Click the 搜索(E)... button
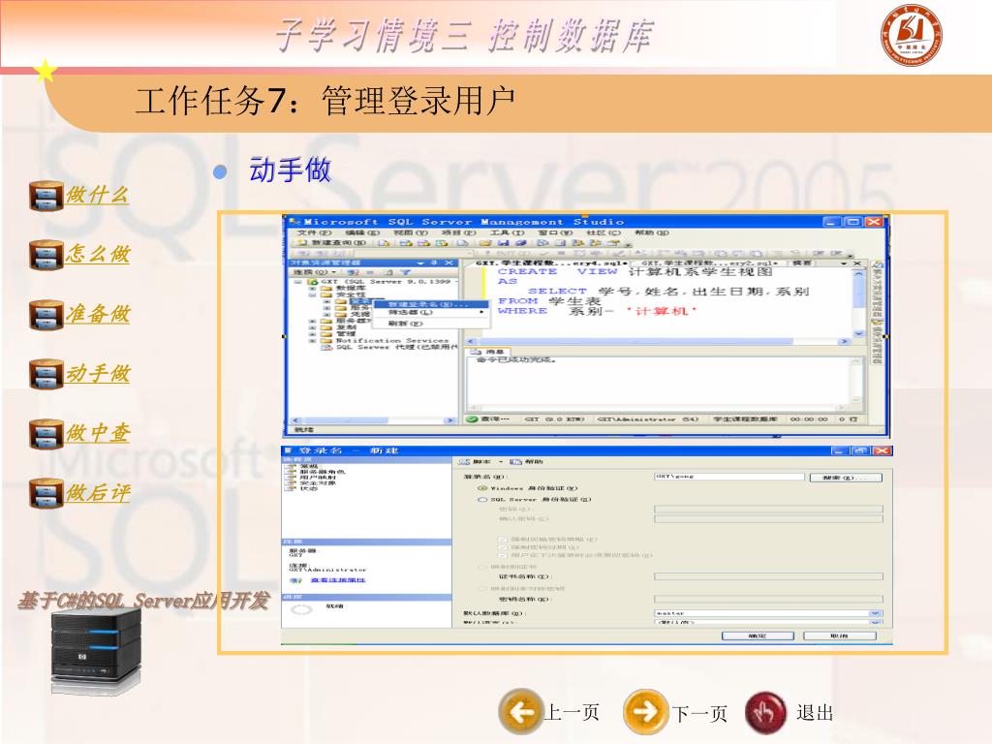The width and height of the screenshot is (992, 744). pos(846,478)
